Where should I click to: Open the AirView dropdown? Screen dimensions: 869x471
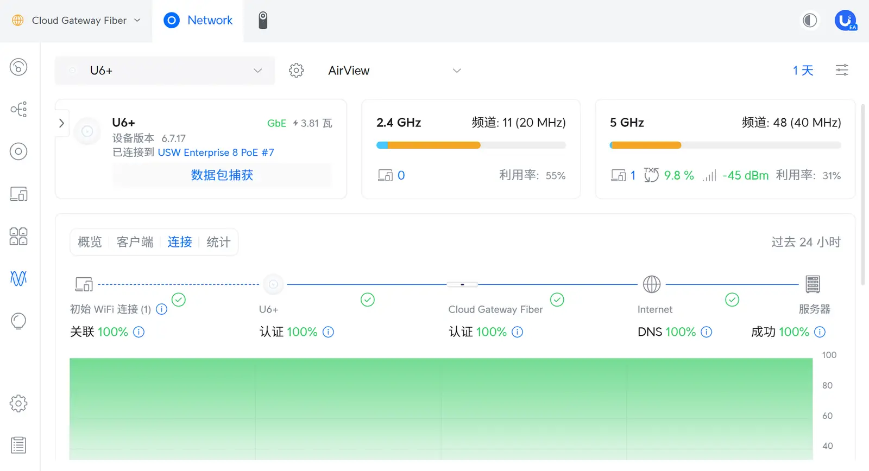tap(394, 71)
